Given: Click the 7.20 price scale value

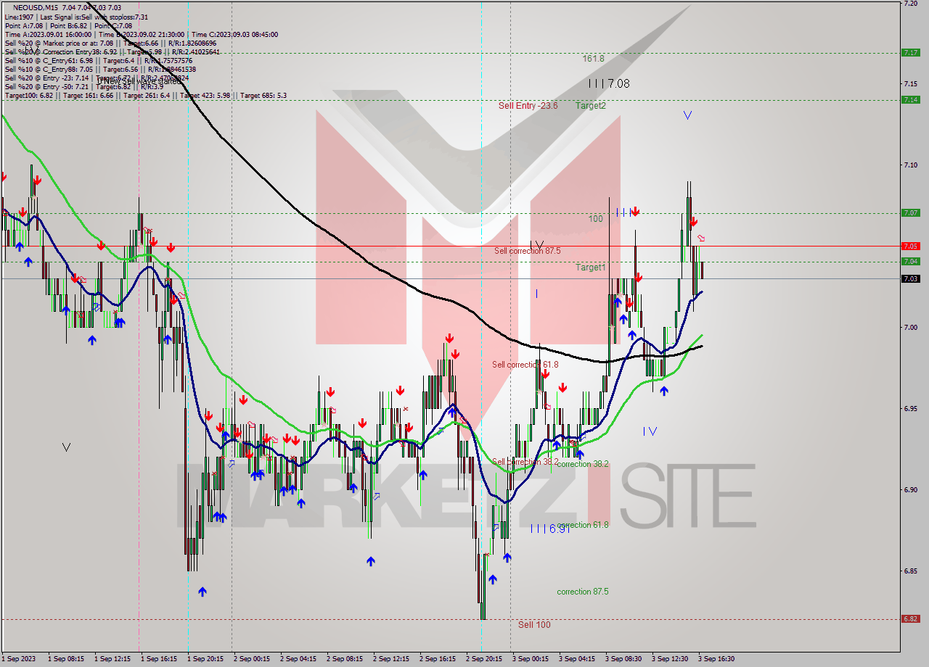Looking at the screenshot, I should coord(910,4).
